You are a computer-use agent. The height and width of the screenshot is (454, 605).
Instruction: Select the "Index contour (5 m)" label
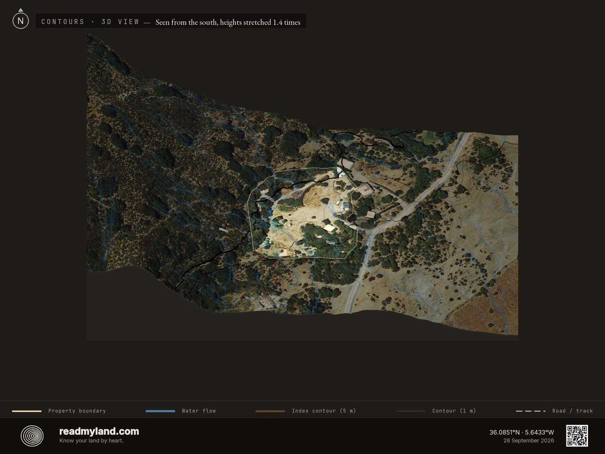tap(324, 411)
